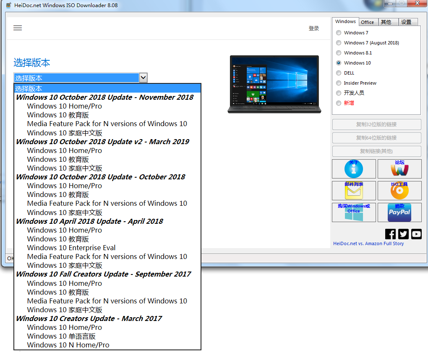Viewport: 428px width, 352px height.
Task: Choose Windows 10 单语言版
Action: click(x=107, y=336)
